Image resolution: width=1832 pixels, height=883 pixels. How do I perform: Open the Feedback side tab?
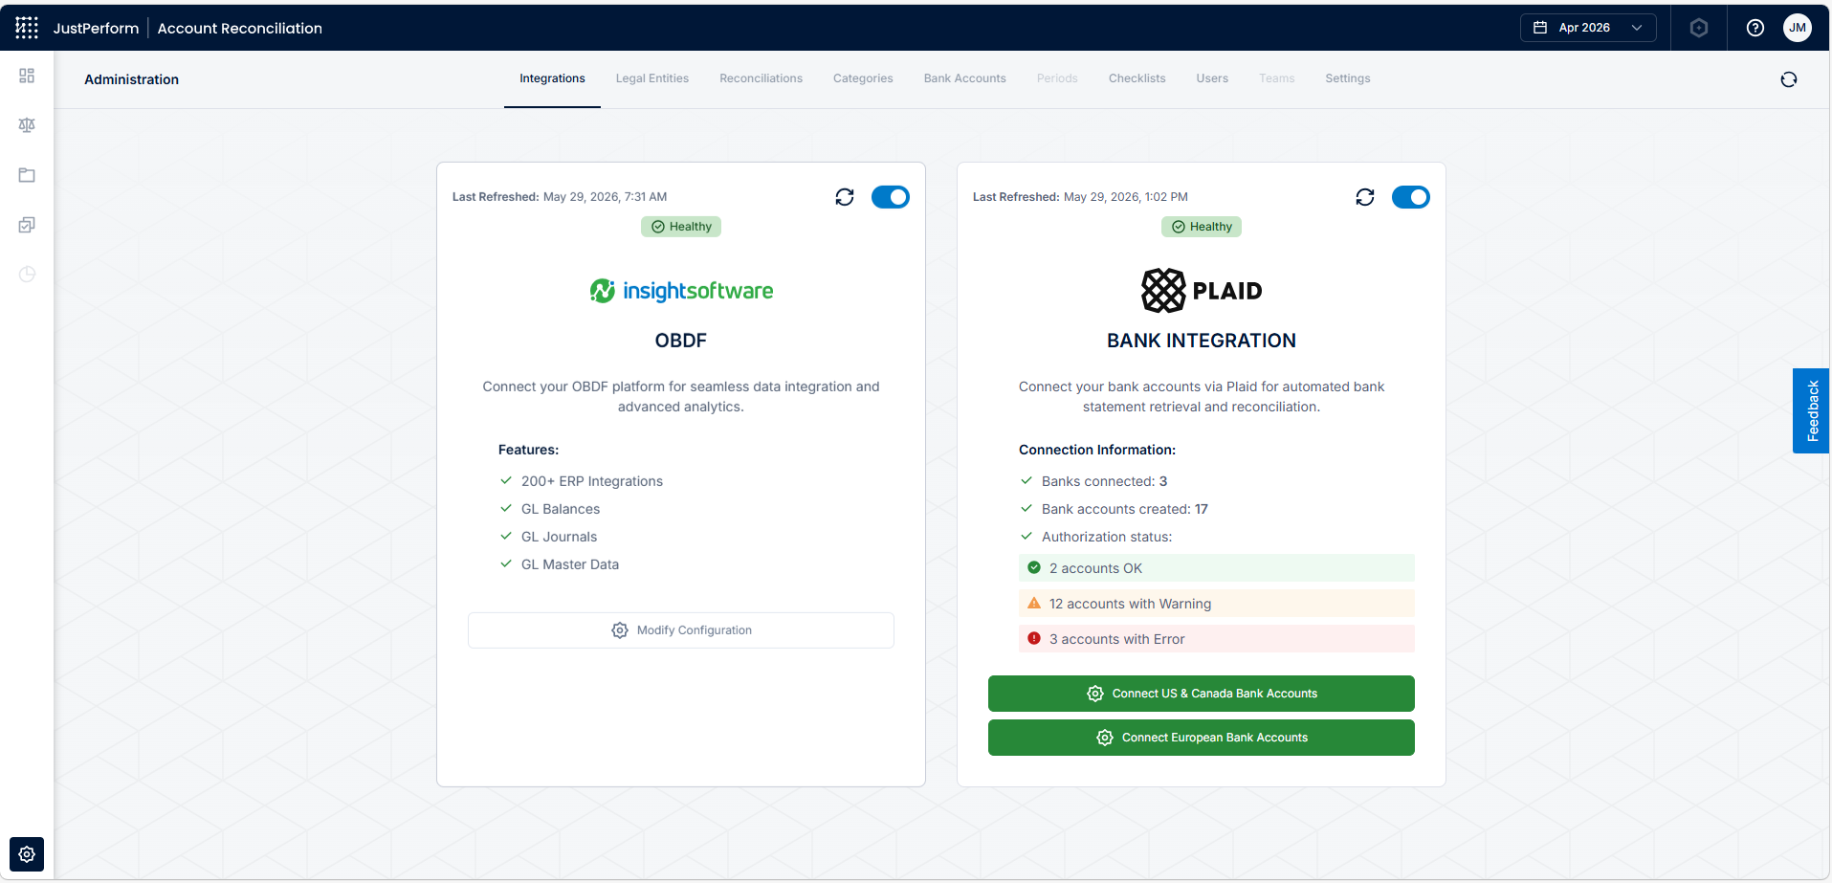point(1811,410)
